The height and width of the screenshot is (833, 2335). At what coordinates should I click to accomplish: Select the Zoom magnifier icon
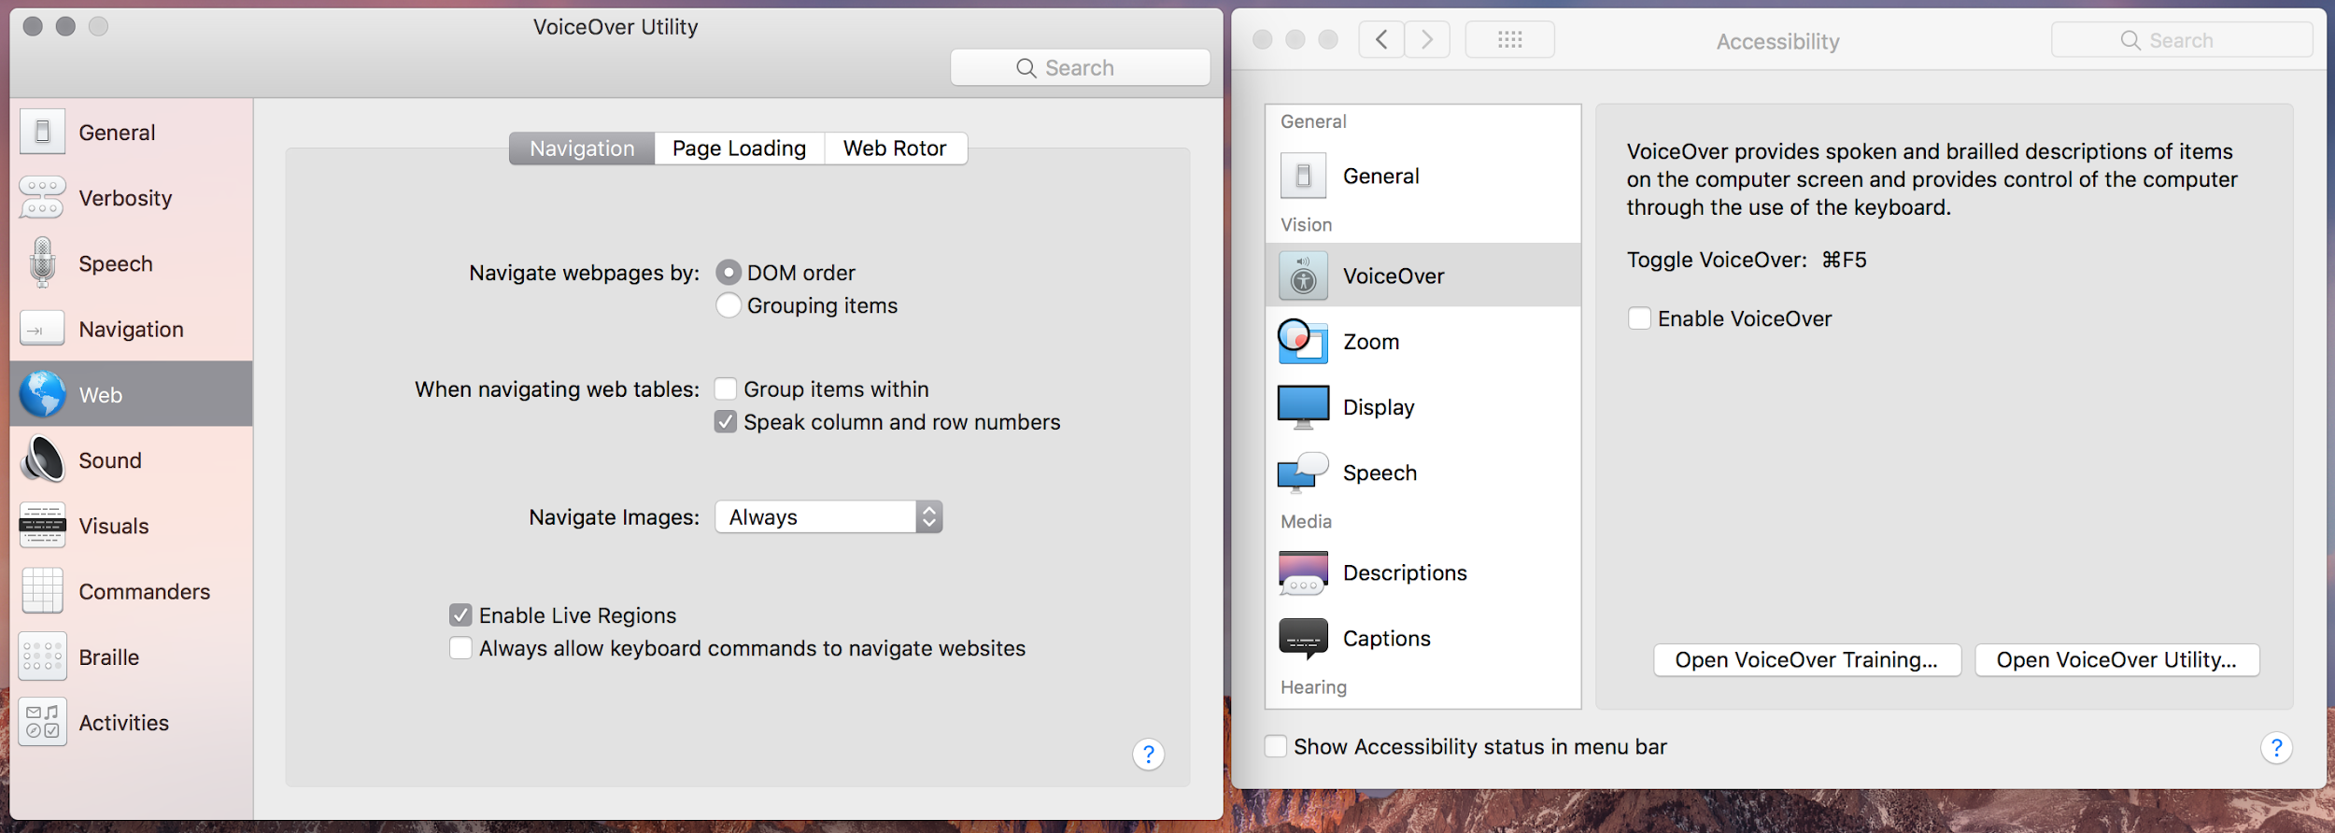click(x=1303, y=341)
